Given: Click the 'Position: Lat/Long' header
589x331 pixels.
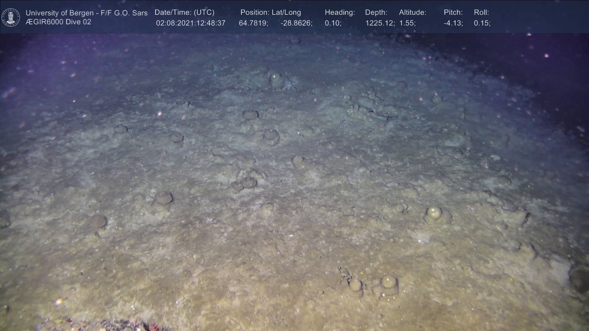Looking at the screenshot, I should pyautogui.click(x=271, y=13).
